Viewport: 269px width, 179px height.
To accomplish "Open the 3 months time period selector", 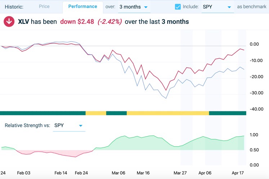I will [x=133, y=7].
